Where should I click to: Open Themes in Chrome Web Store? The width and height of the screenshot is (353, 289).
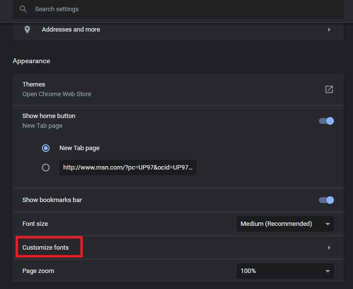(178, 89)
